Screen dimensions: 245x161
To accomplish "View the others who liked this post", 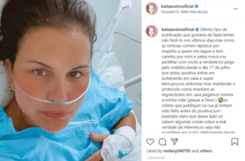I will 206,151.
